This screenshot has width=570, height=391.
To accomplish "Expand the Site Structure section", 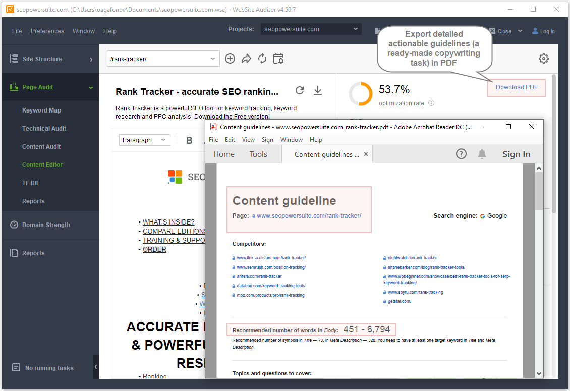I will [x=91, y=59].
